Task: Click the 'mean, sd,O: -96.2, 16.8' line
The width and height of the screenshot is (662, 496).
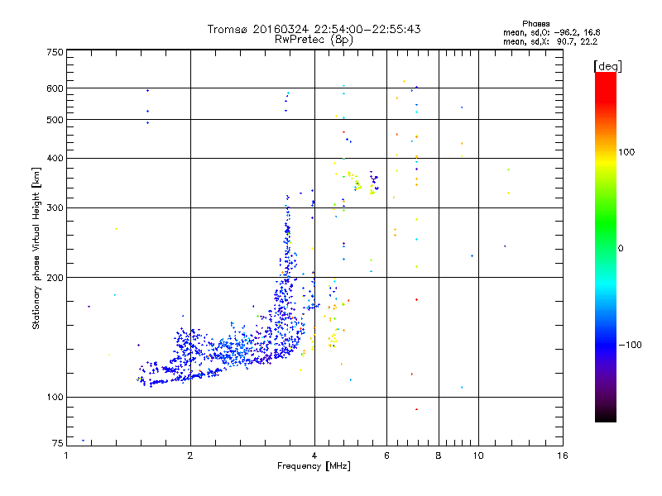Action: (551, 33)
